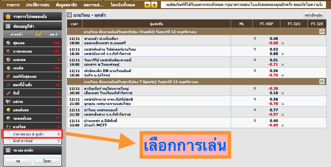Click the tennis ball icon
The height and width of the screenshot is (167, 331).
9,68
